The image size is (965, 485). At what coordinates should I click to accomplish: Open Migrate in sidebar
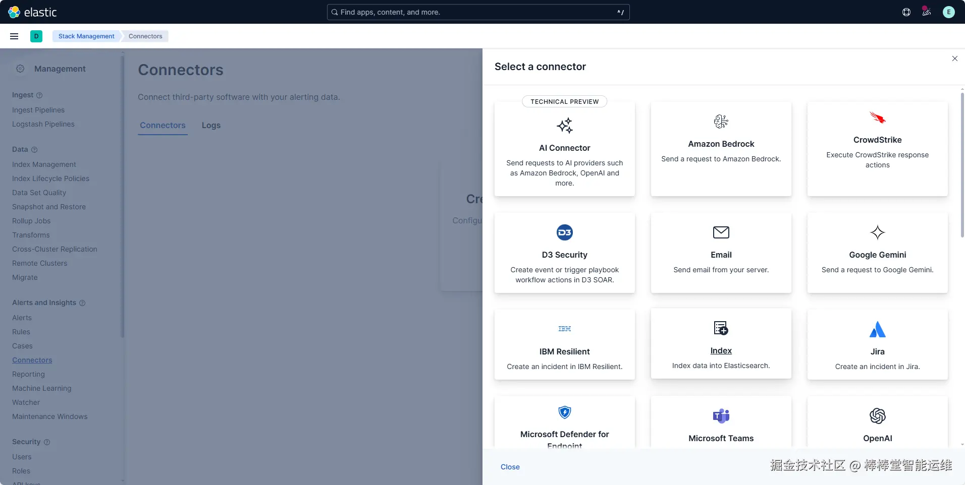tap(25, 277)
